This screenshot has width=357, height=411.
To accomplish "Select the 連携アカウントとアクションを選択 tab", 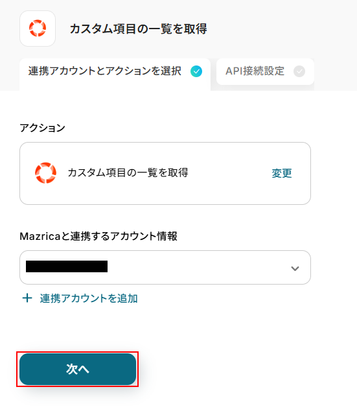I will point(115,75).
